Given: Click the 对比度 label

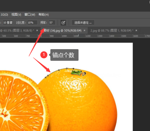Looking at the screenshot, I should pos(21,23).
